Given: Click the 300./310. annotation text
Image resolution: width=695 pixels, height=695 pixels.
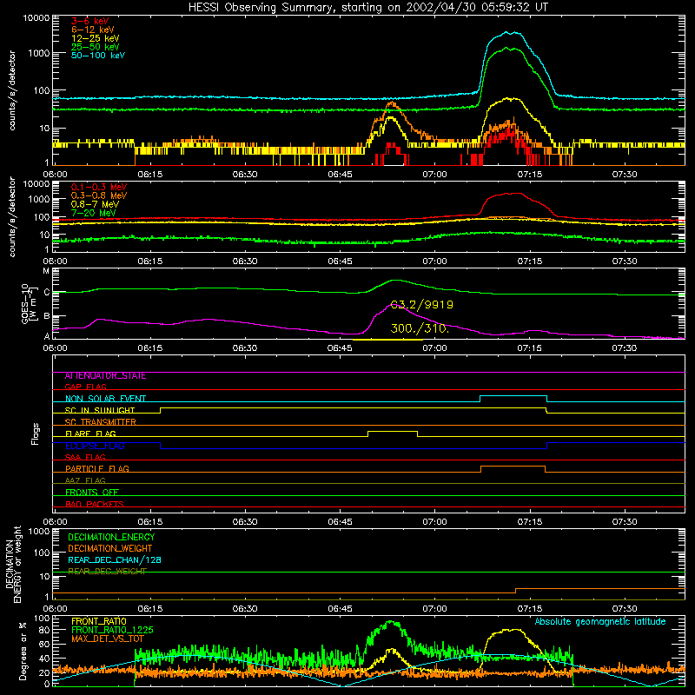Looking at the screenshot, I should (x=420, y=328).
